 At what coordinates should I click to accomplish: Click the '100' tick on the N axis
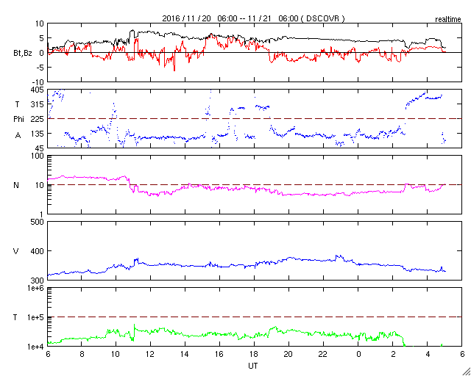tap(38, 156)
